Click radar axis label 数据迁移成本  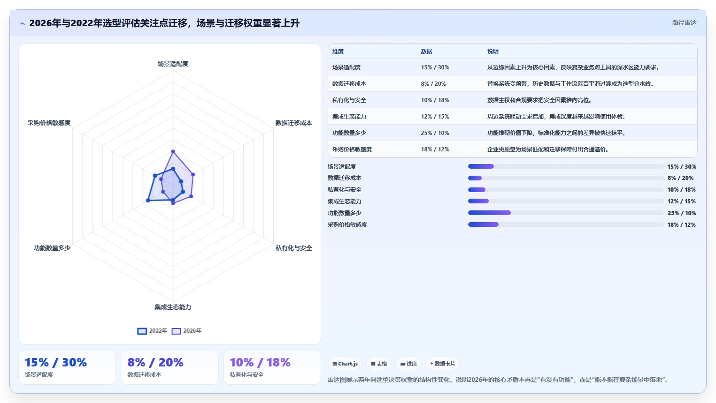(294, 123)
